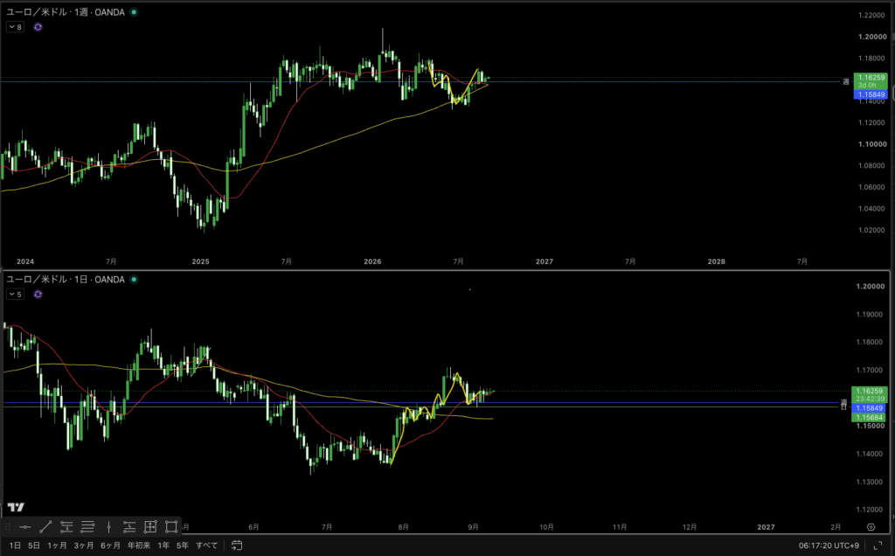Select the trend line drawing tool
The width and height of the screenshot is (895, 556).
45,527
